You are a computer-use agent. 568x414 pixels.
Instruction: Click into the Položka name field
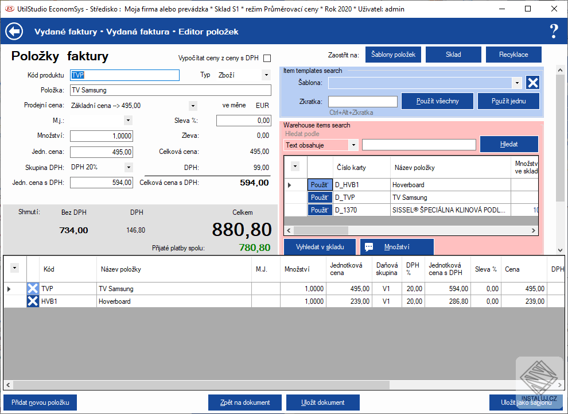pyautogui.click(x=170, y=90)
